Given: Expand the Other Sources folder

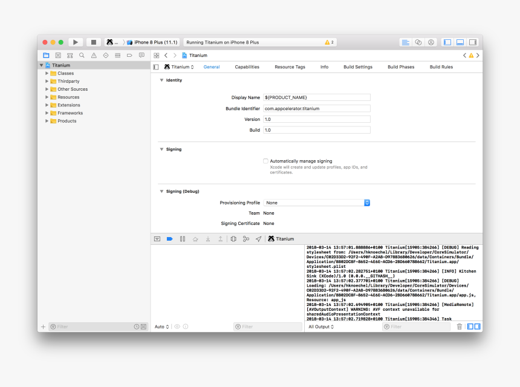Looking at the screenshot, I should (47, 89).
